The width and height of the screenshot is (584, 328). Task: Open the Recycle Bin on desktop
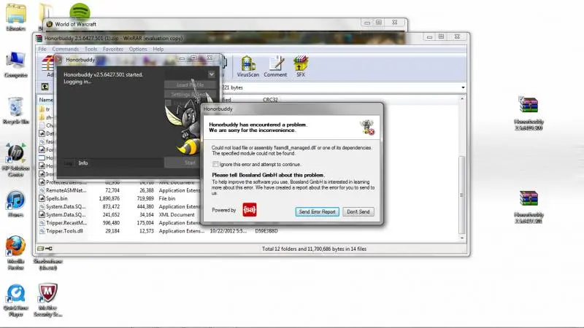15,111
